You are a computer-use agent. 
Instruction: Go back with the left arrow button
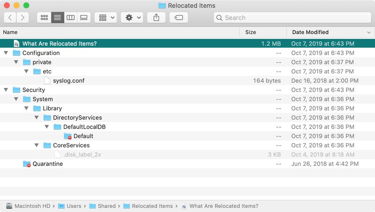10,18
